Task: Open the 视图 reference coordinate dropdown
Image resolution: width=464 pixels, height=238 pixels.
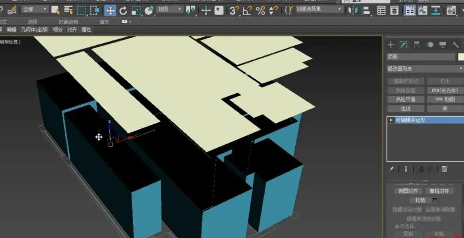Action: click(x=170, y=9)
